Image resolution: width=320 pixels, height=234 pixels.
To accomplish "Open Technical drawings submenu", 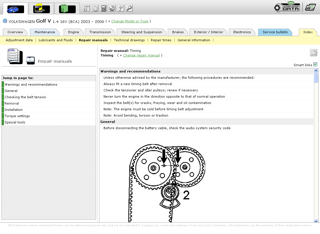I will coord(129,40).
